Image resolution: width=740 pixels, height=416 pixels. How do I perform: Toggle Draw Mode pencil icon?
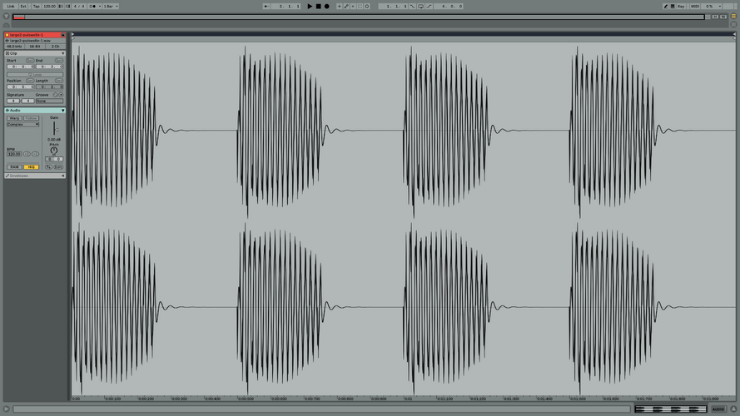665,6
